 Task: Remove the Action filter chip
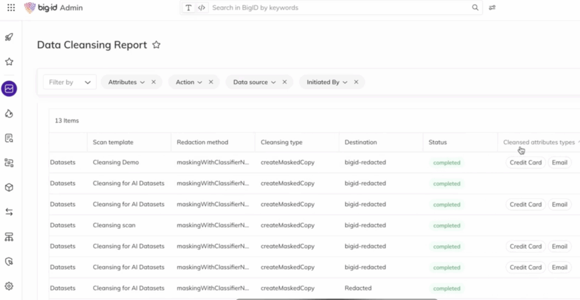coord(211,82)
